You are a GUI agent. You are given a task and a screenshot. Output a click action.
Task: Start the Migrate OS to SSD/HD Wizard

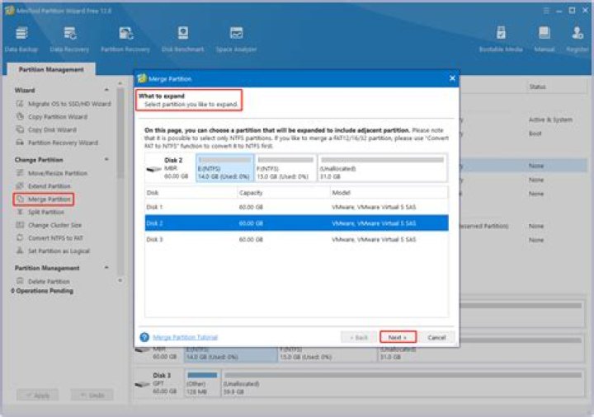point(69,104)
